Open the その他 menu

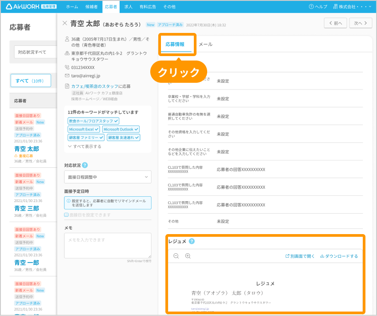point(169,7)
